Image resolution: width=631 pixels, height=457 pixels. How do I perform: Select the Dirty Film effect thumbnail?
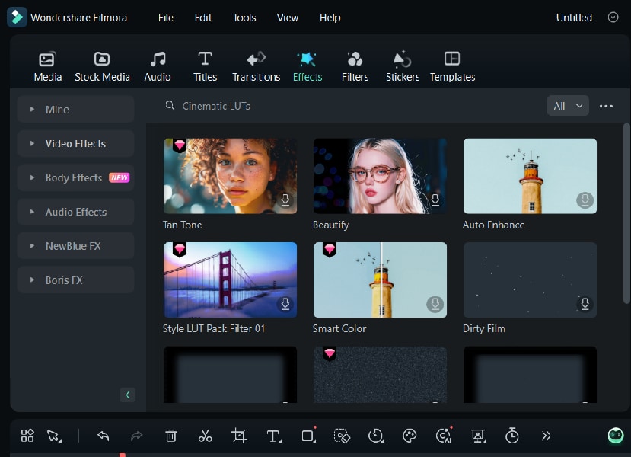530,280
